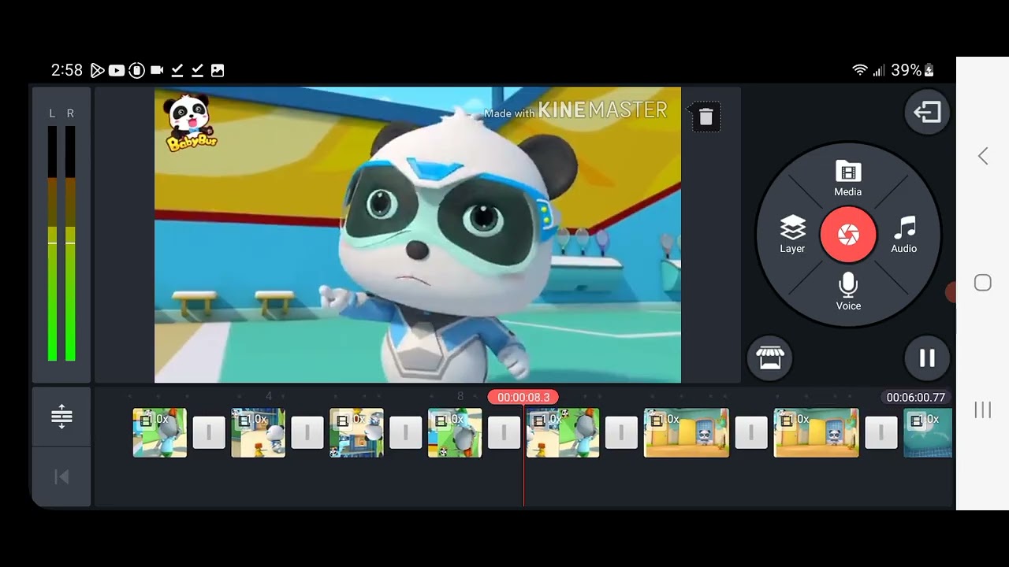The height and width of the screenshot is (567, 1009).
Task: Select the sixth timeline clip
Action: [x=687, y=432]
